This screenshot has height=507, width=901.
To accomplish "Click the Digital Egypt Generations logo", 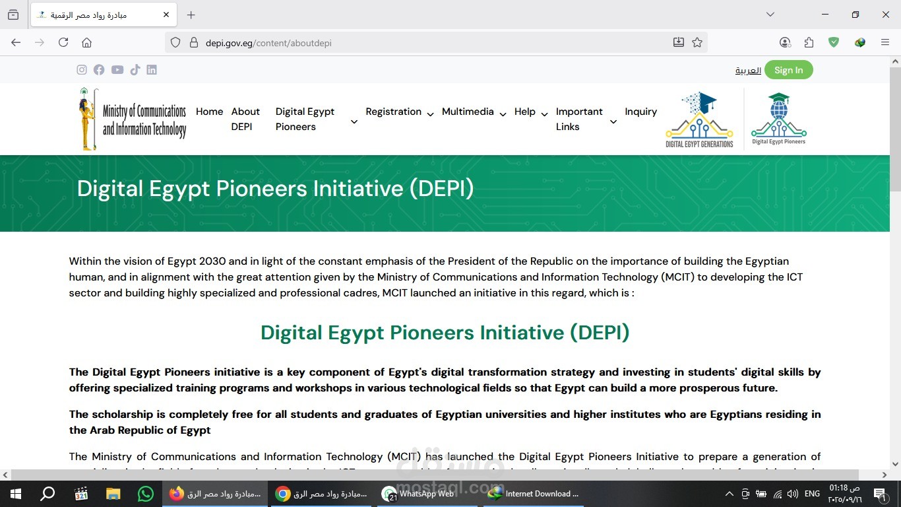I will [x=699, y=119].
